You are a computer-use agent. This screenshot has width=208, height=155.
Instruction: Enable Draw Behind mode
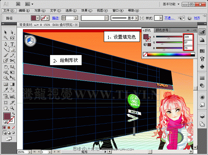9,133
